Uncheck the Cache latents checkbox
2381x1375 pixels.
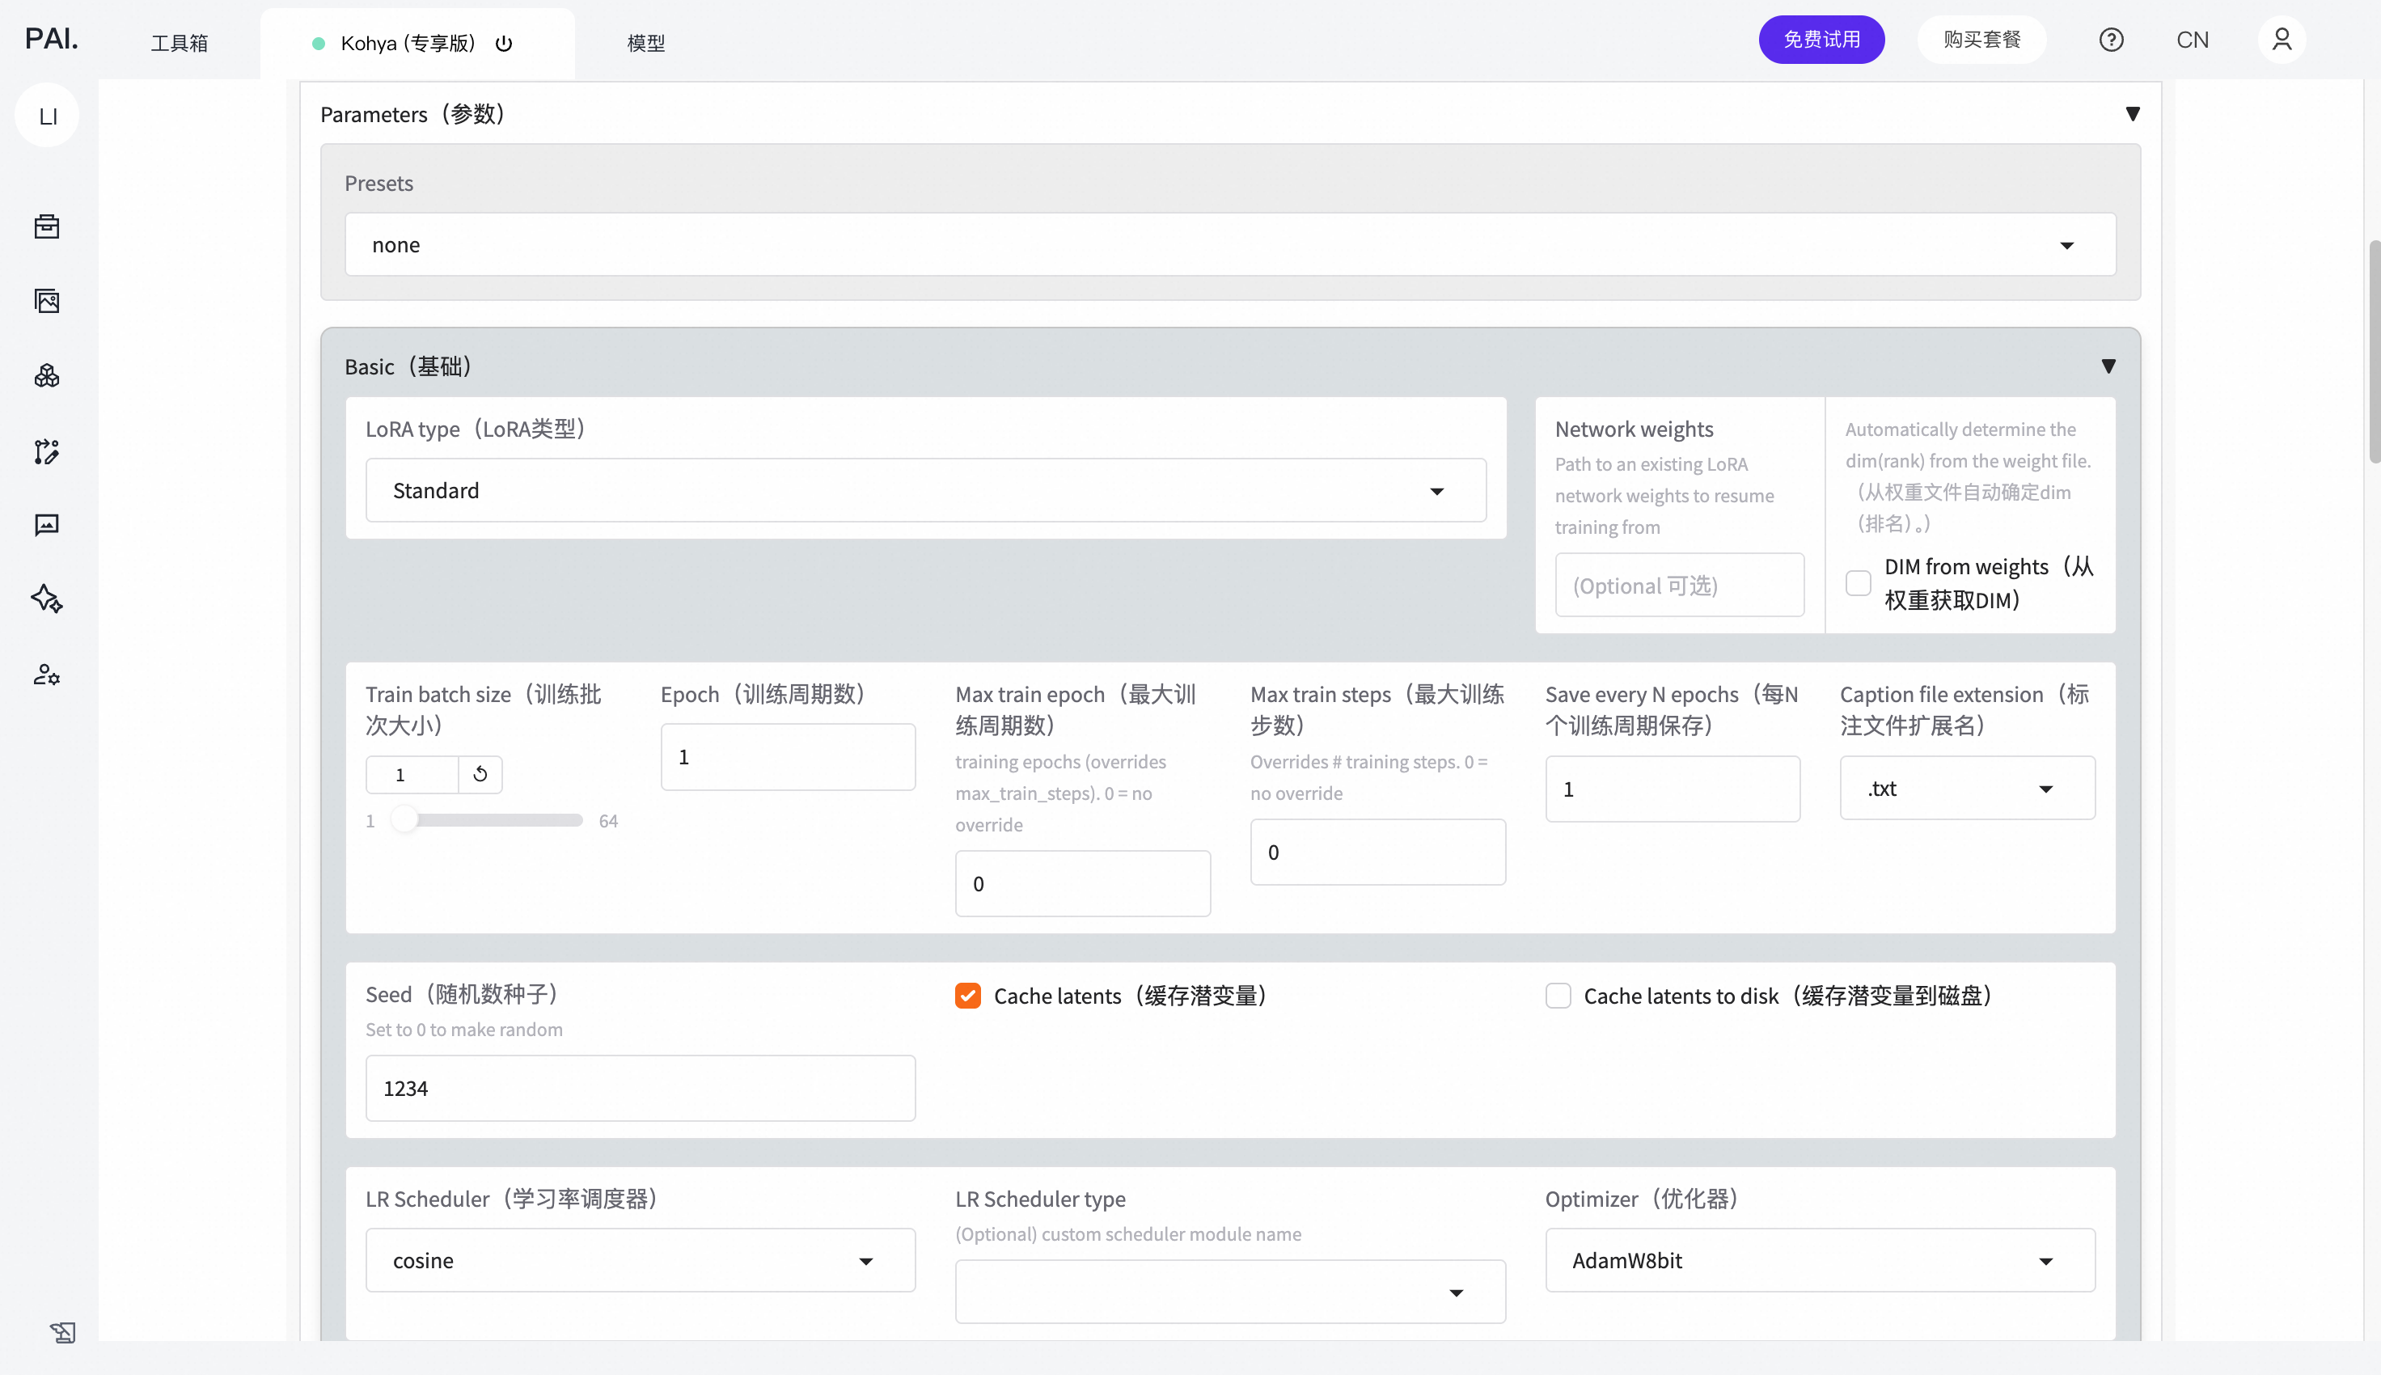pyautogui.click(x=968, y=996)
